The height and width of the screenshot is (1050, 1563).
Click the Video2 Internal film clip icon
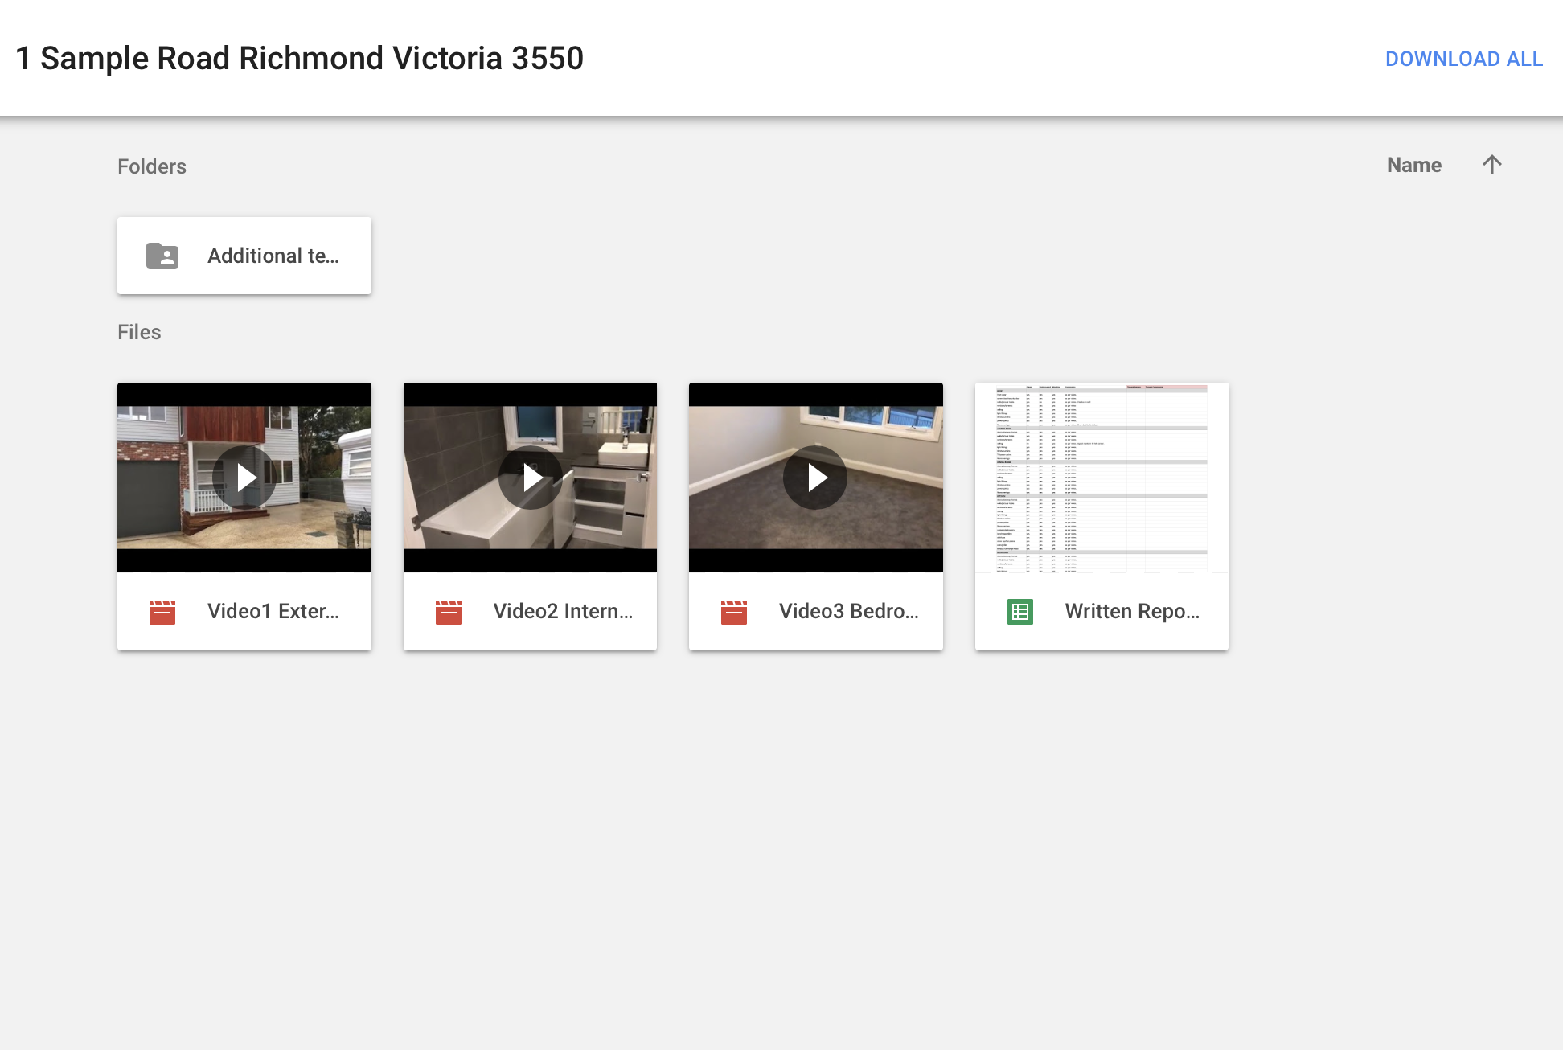(449, 611)
